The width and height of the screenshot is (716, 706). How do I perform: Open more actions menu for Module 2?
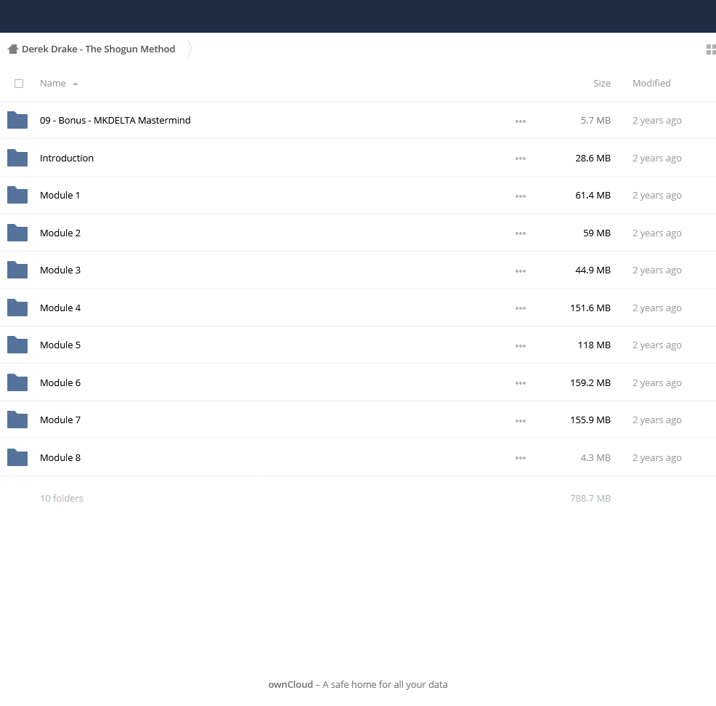tap(521, 233)
